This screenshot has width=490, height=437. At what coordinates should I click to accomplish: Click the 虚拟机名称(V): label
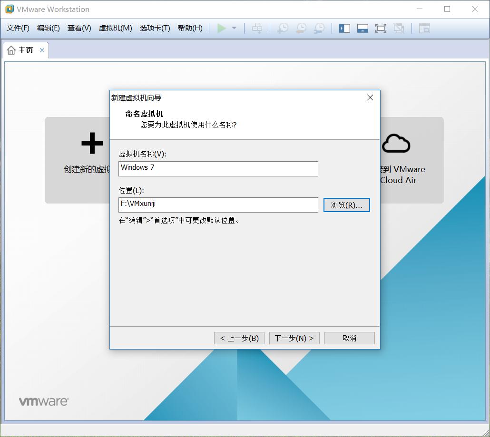143,154
